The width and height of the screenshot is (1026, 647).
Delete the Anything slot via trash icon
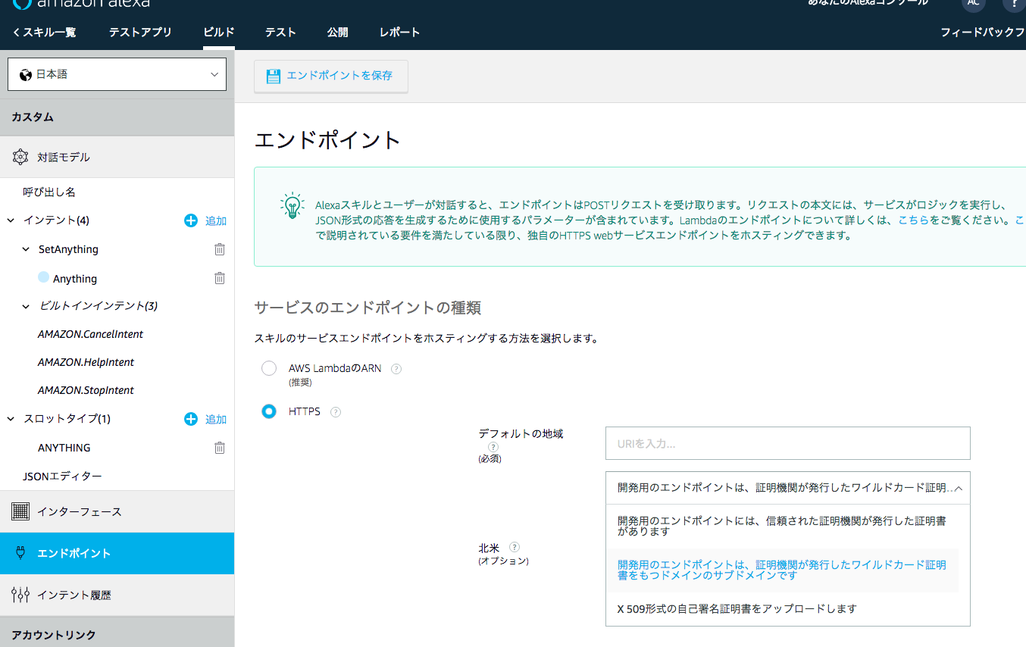[220, 278]
